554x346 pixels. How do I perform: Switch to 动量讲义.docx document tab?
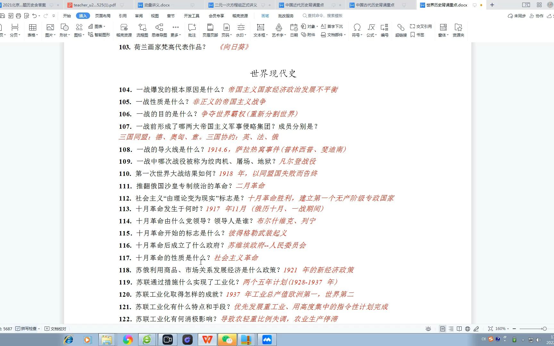click(157, 5)
